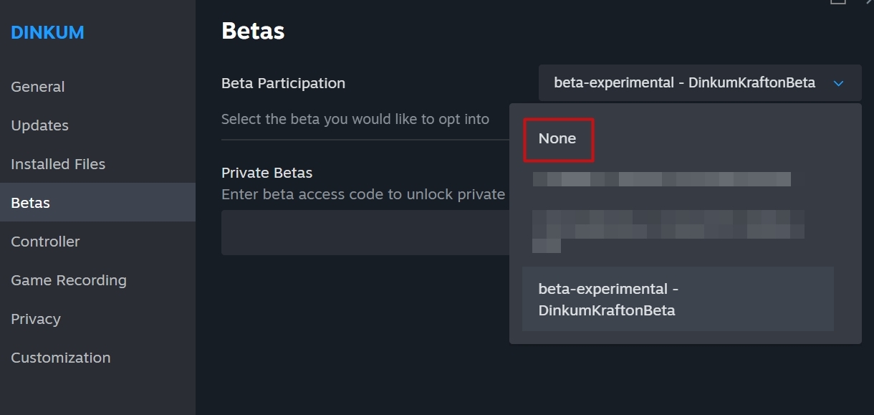Switch to Customization tab
The height and width of the screenshot is (415, 874).
61,358
